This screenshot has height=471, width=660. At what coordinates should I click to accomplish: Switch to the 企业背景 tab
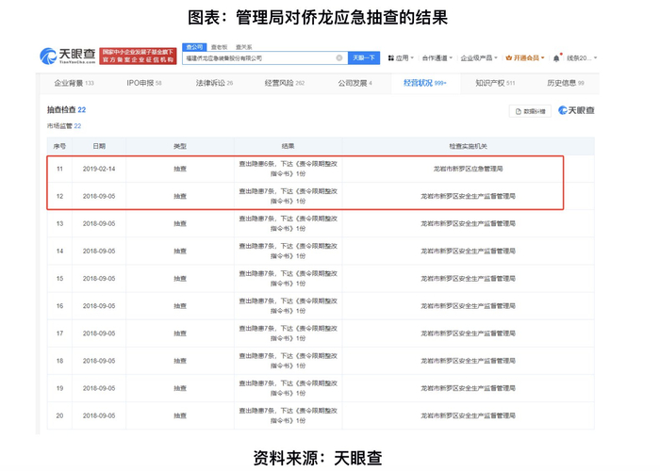(74, 83)
